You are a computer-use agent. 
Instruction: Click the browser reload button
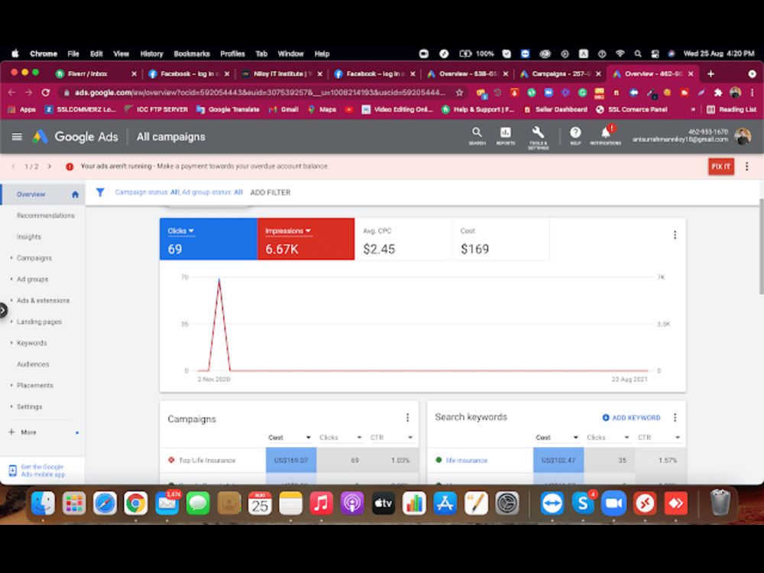coord(46,92)
